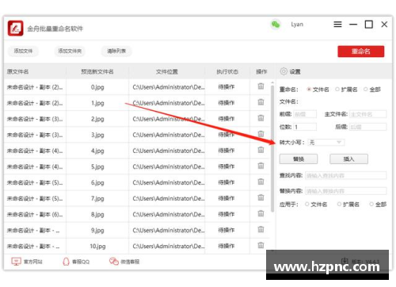Image resolution: width=396 pixels, height=287 pixels.
Task: Click 清除列表 clear list button
Action: coord(116,51)
